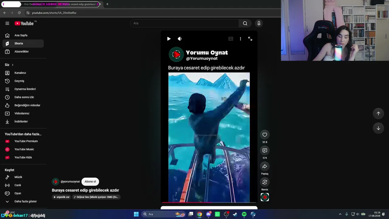Expand Daha fazla göster

[x=23, y=201]
